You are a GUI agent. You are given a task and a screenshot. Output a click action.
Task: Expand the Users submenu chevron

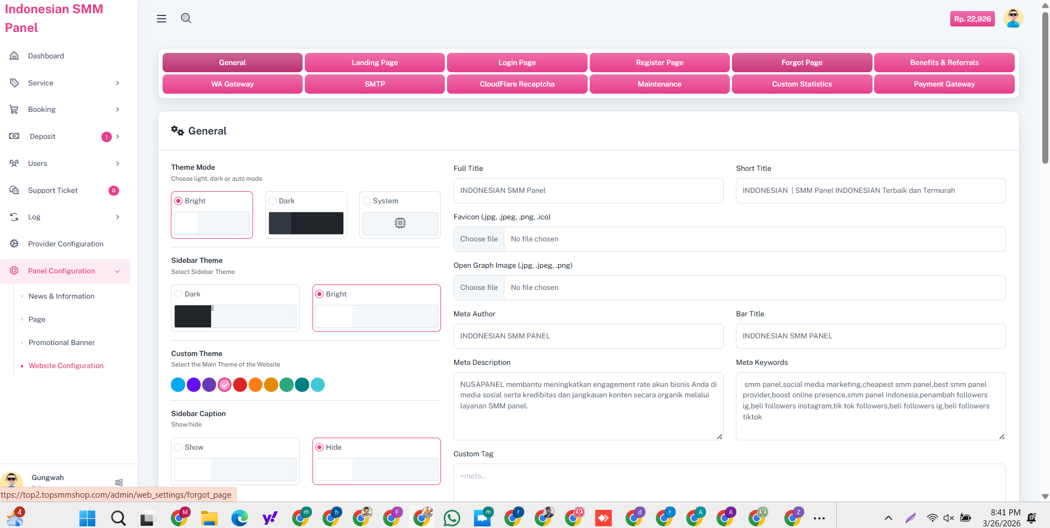click(117, 163)
